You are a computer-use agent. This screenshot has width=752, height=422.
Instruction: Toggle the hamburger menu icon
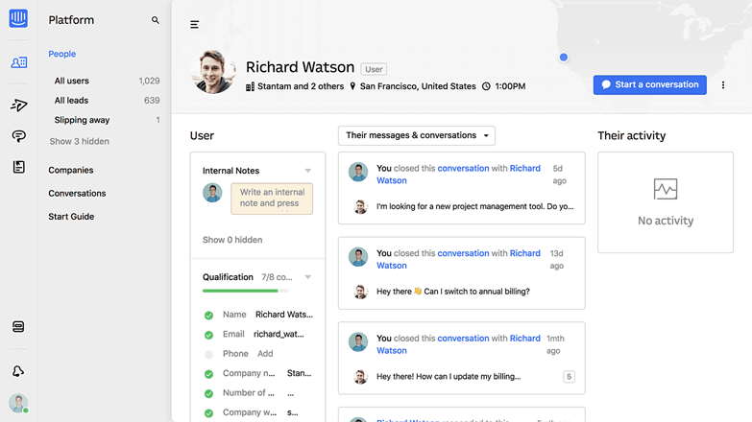pos(194,24)
